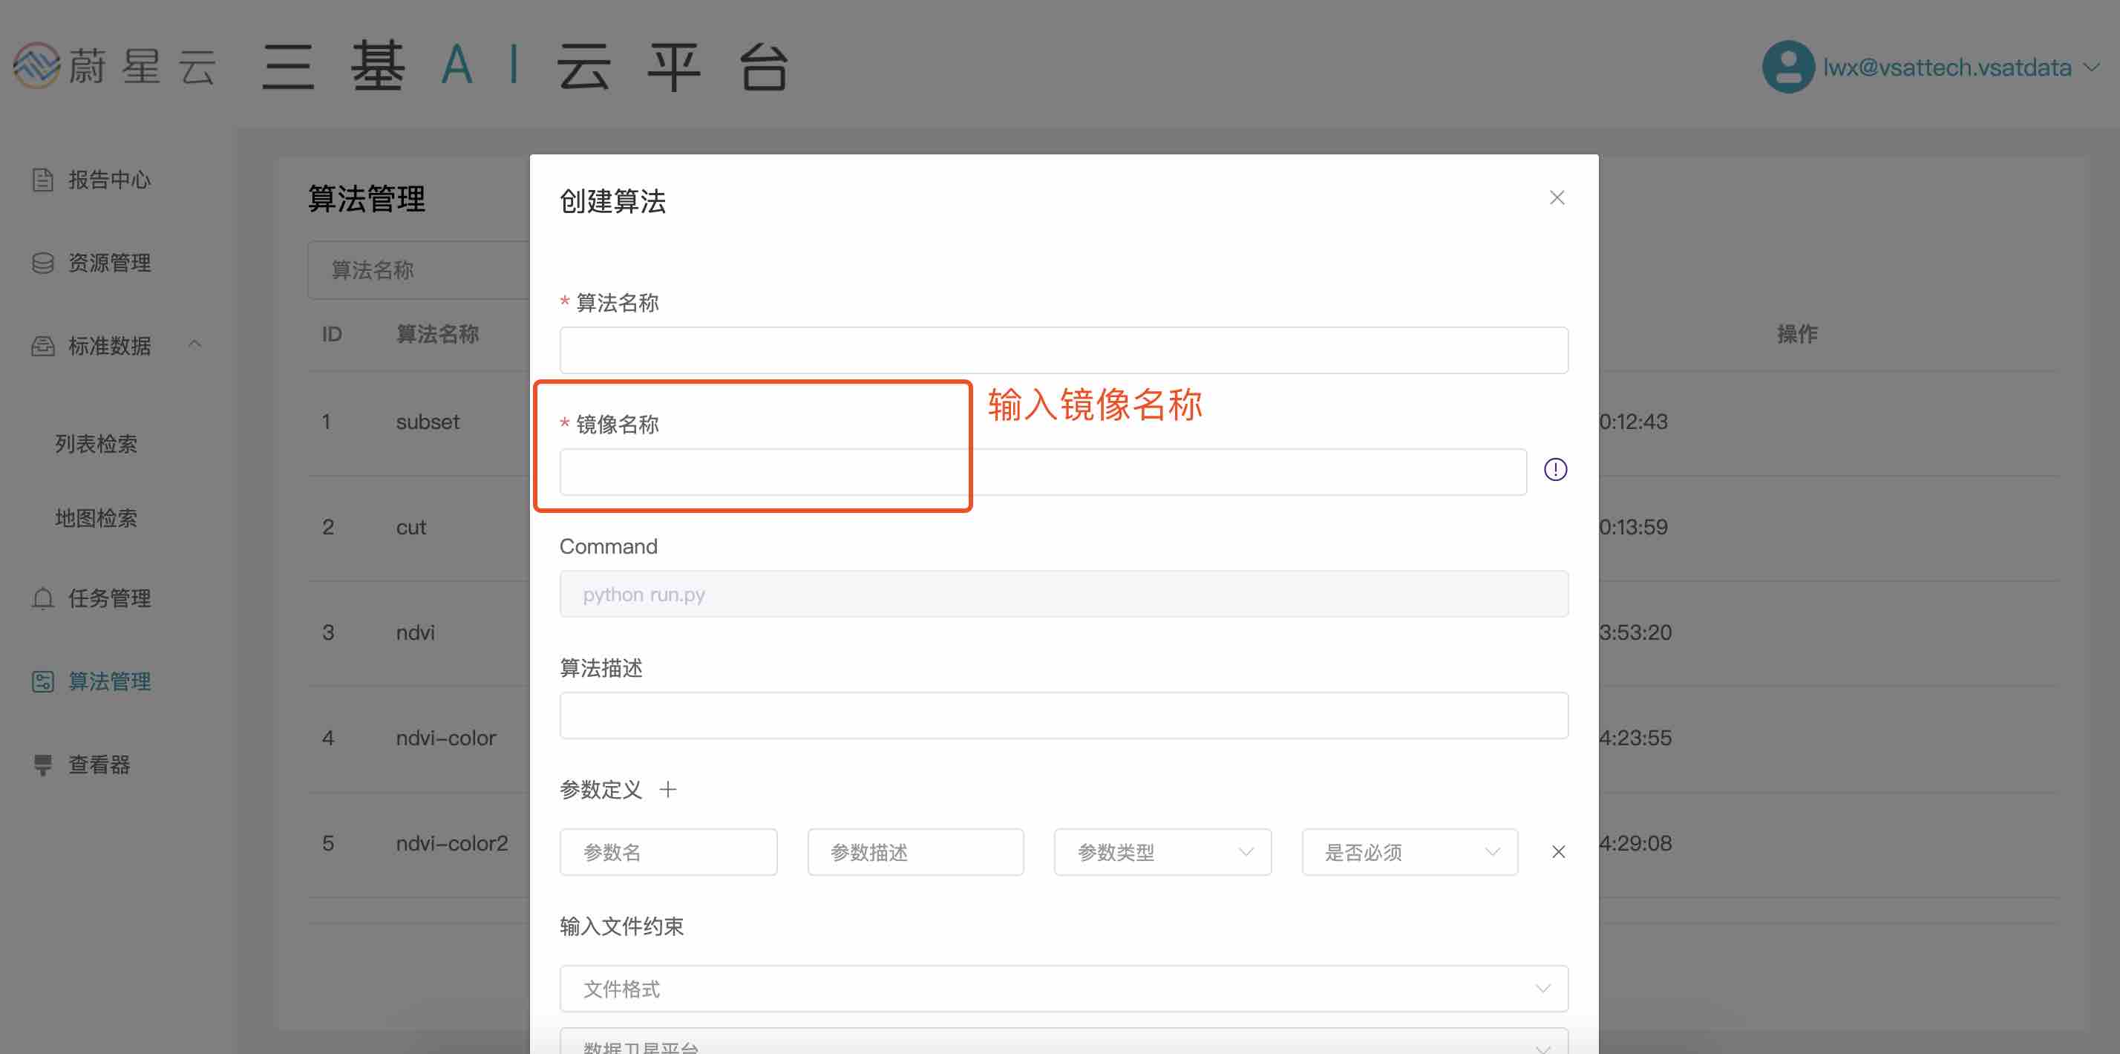Expand the 文件格式 dropdown
This screenshot has width=2120, height=1054.
click(1063, 988)
